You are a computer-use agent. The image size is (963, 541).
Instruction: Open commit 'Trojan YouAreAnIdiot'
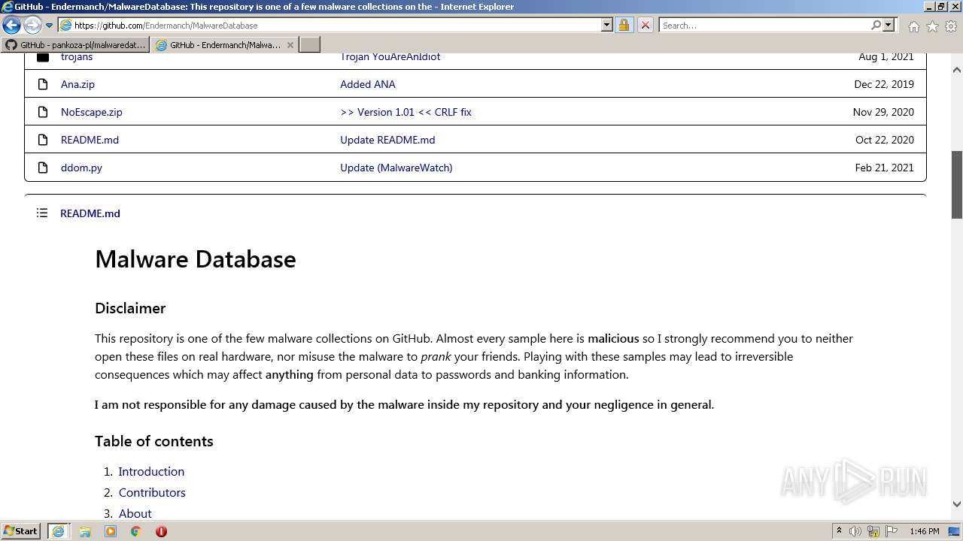point(390,56)
